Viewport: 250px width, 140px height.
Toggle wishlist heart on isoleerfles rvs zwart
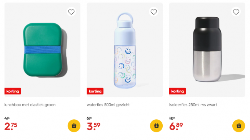pos(236,12)
